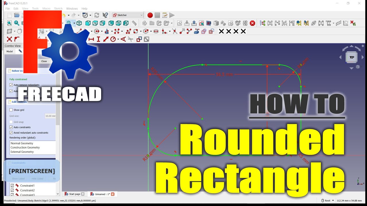Image resolution: width=367 pixels, height=206 pixels.
Task: Click the What's This help cursor icon
Action: point(105,15)
